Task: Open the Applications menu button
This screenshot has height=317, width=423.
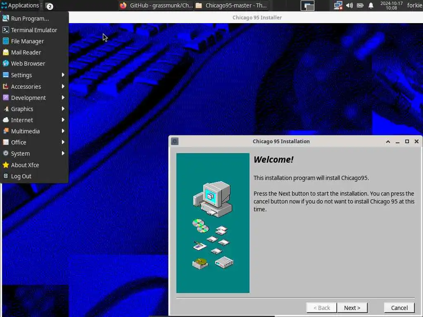Action: [21, 5]
